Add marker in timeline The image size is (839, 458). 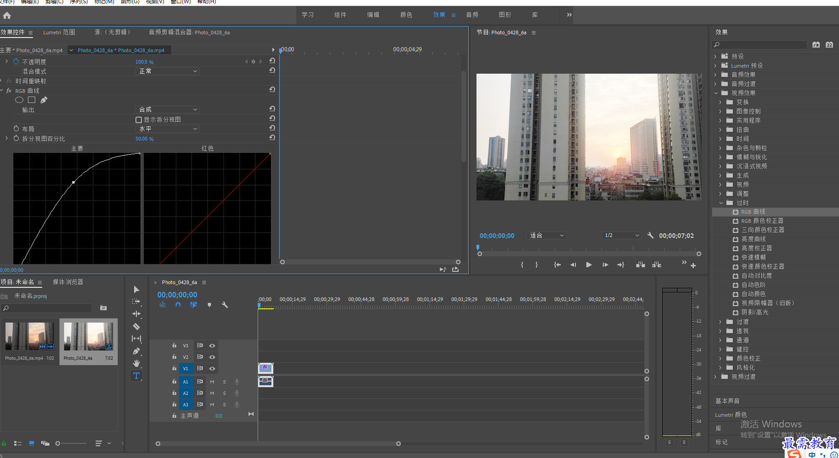[209, 305]
